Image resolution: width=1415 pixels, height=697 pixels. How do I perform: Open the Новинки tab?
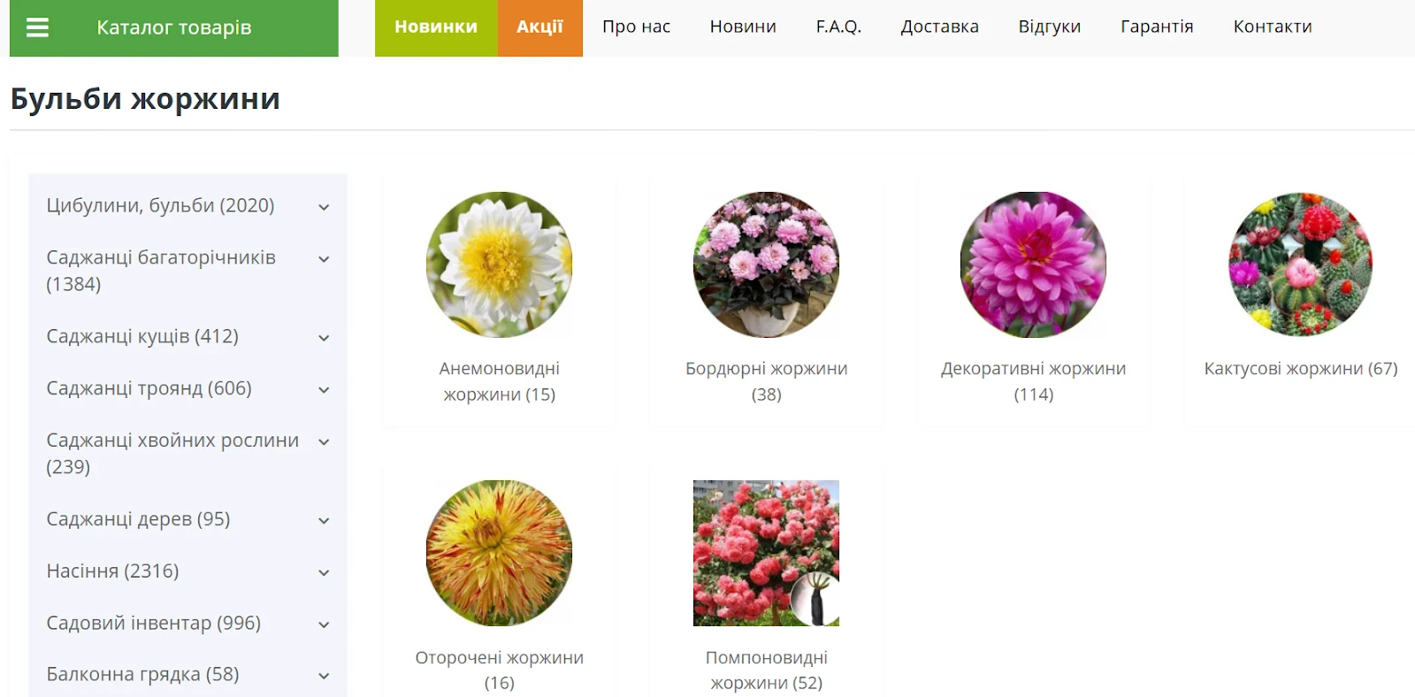click(x=436, y=27)
